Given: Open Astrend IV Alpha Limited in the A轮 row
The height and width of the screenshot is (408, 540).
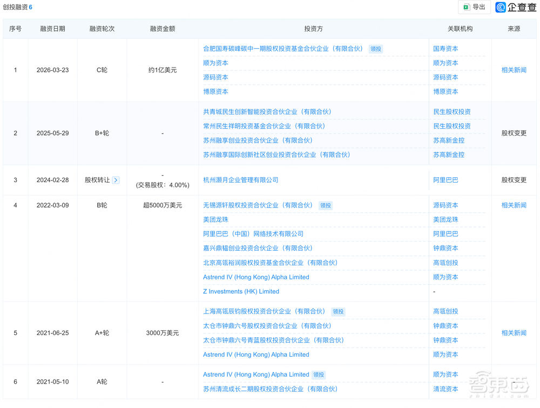Looking at the screenshot, I should pyautogui.click(x=256, y=374).
